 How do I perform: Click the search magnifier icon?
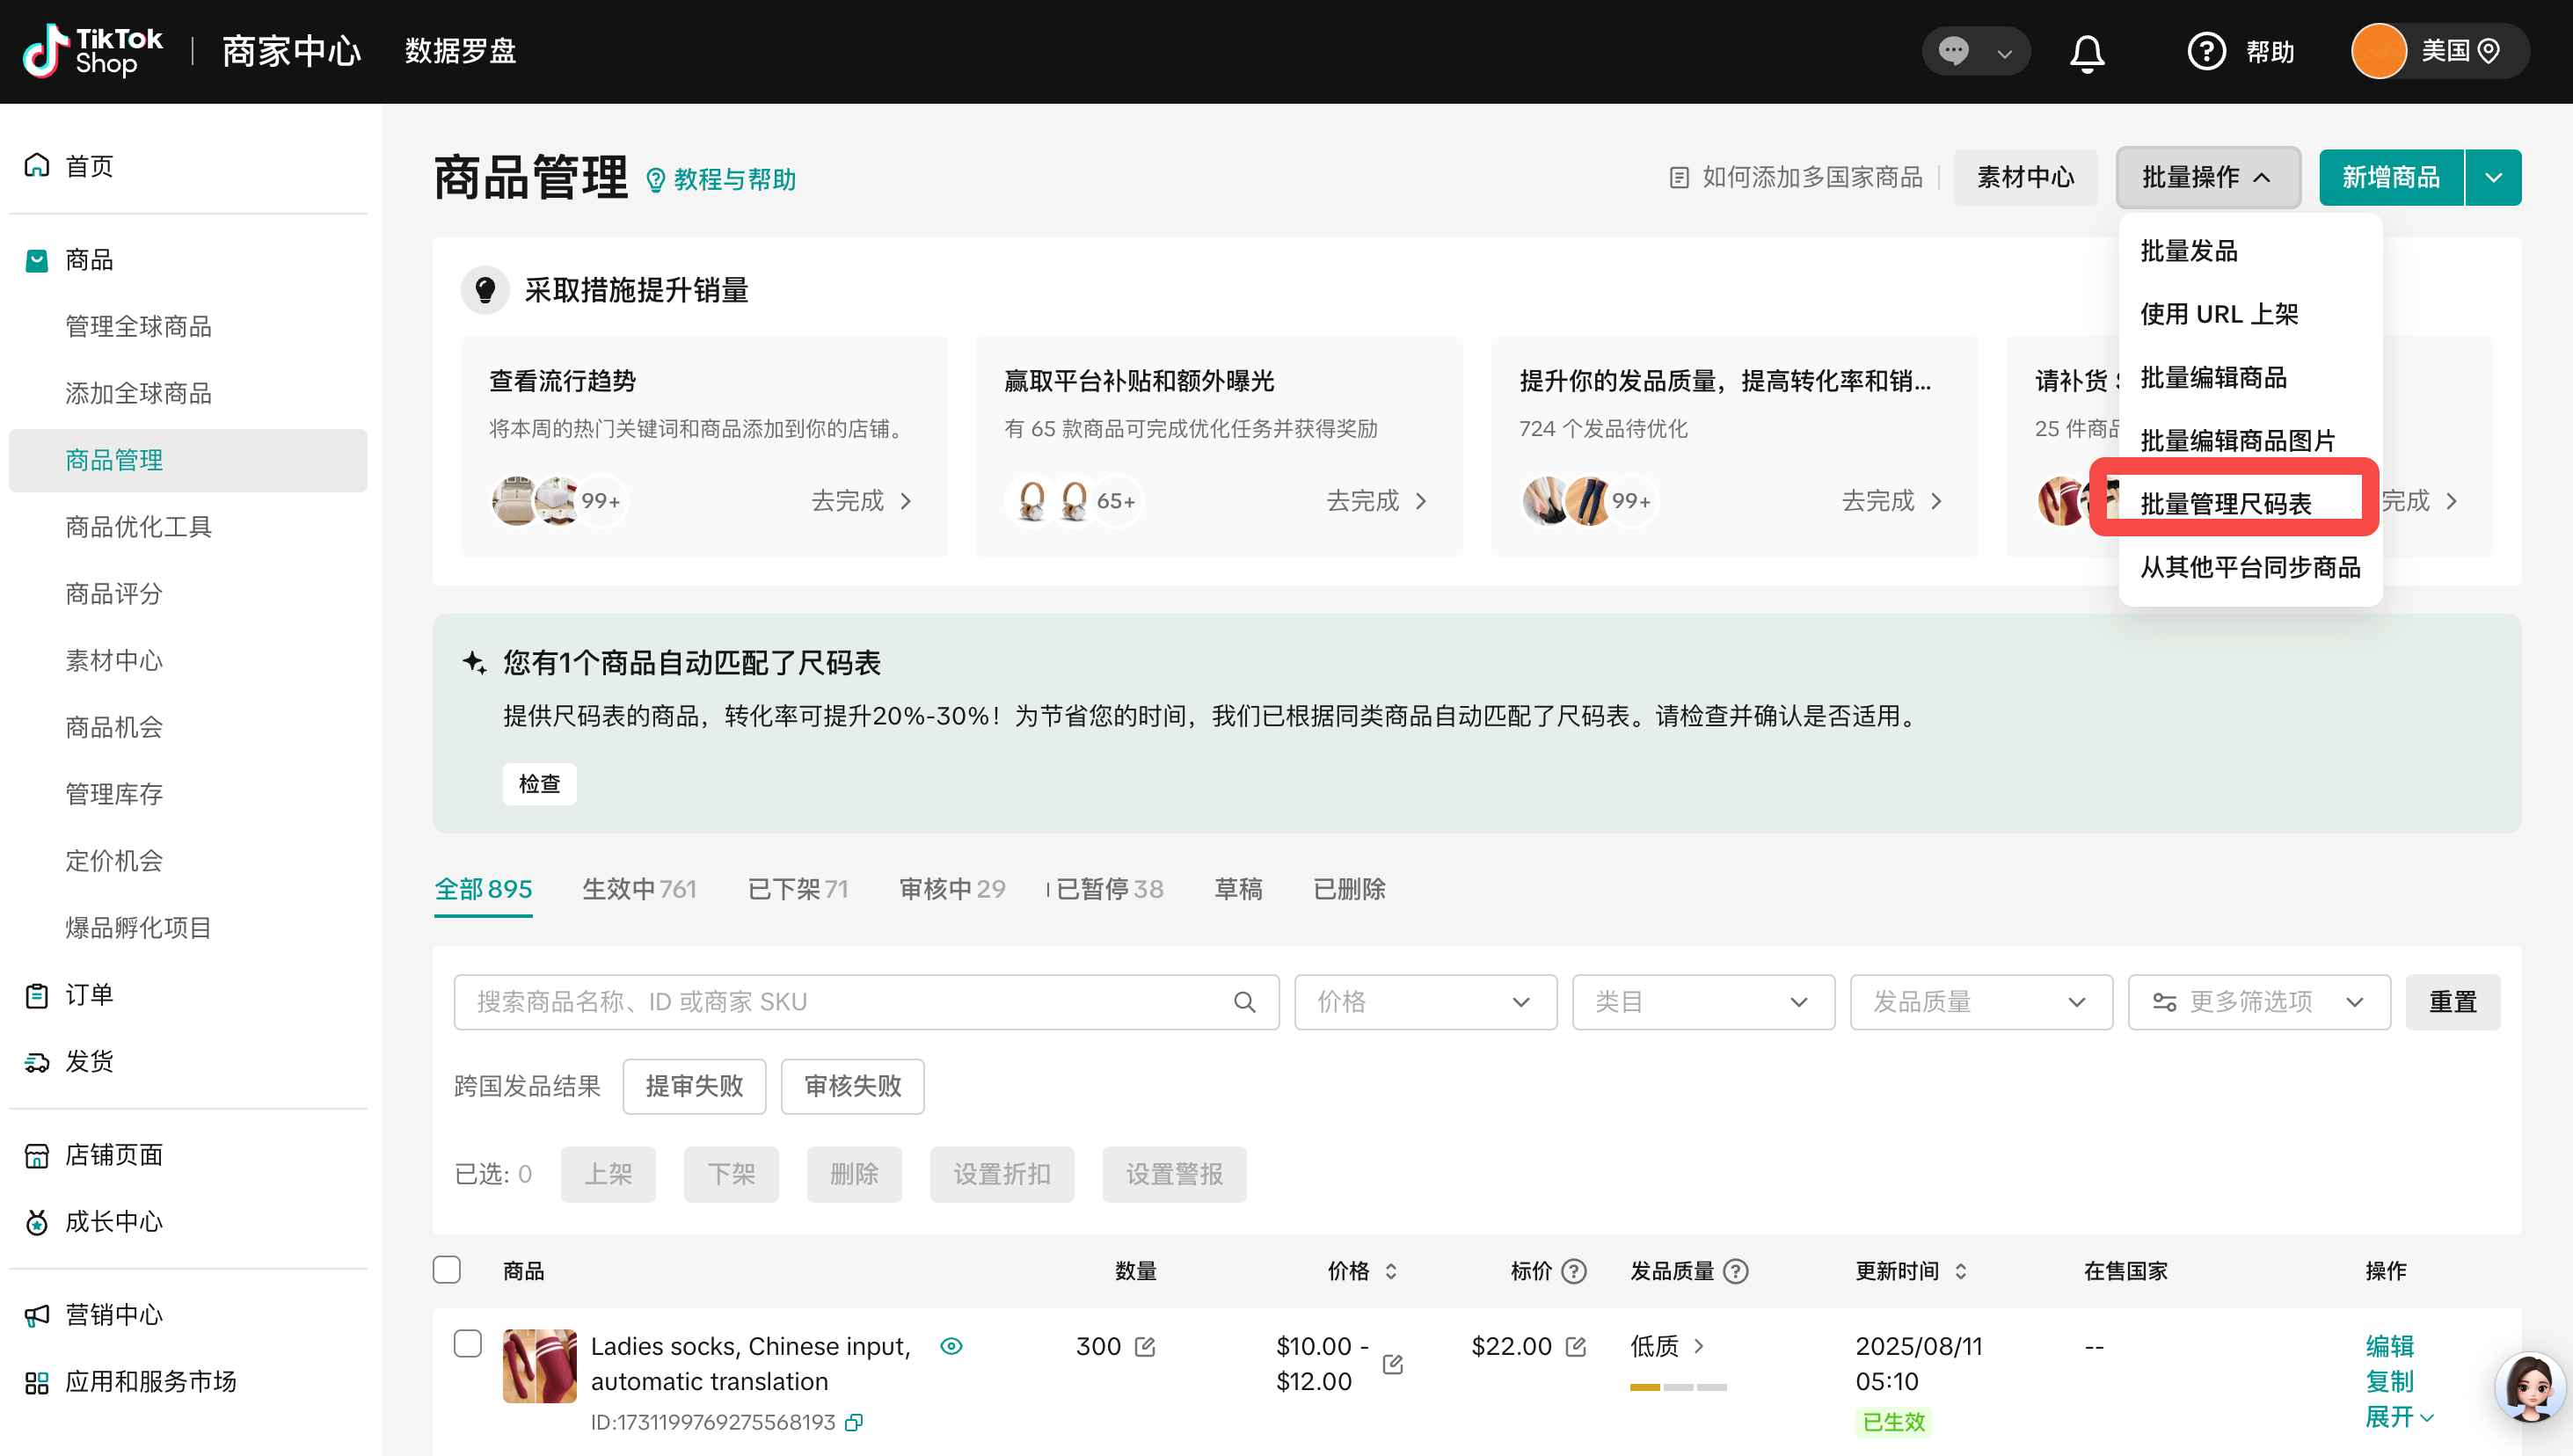tap(1244, 1002)
